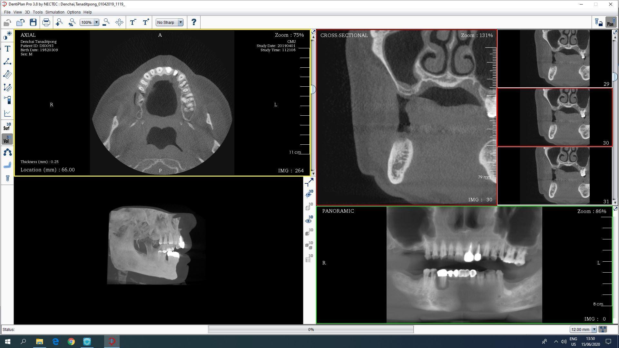Decrease text size with T- icon
This screenshot has width=619, height=348.
[133, 22]
